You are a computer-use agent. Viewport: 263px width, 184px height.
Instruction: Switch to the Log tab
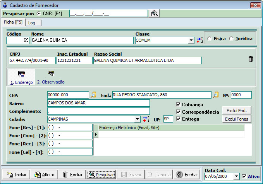coord(32,23)
